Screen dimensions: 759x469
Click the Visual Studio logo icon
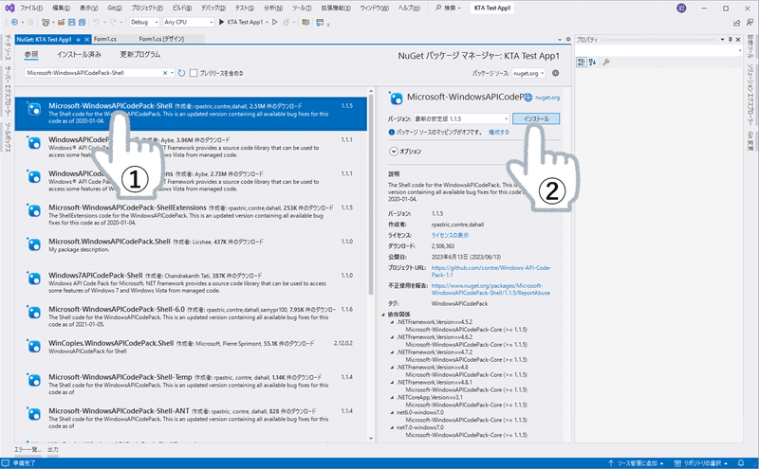point(9,9)
